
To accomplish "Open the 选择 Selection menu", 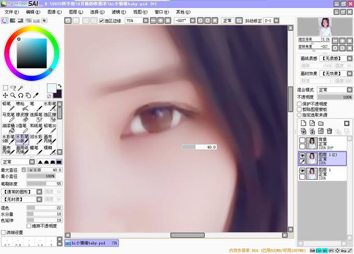I will click(97, 12).
